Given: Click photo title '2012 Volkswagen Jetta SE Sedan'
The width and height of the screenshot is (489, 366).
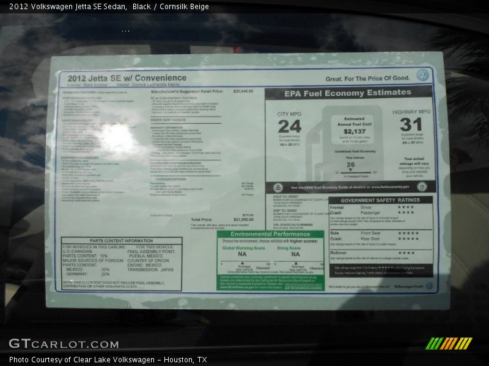Looking at the screenshot, I should tap(68, 7).
